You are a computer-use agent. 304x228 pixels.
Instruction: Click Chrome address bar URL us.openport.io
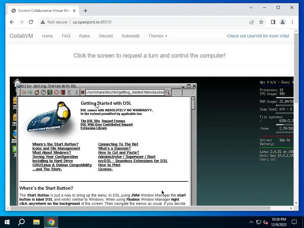(92, 22)
